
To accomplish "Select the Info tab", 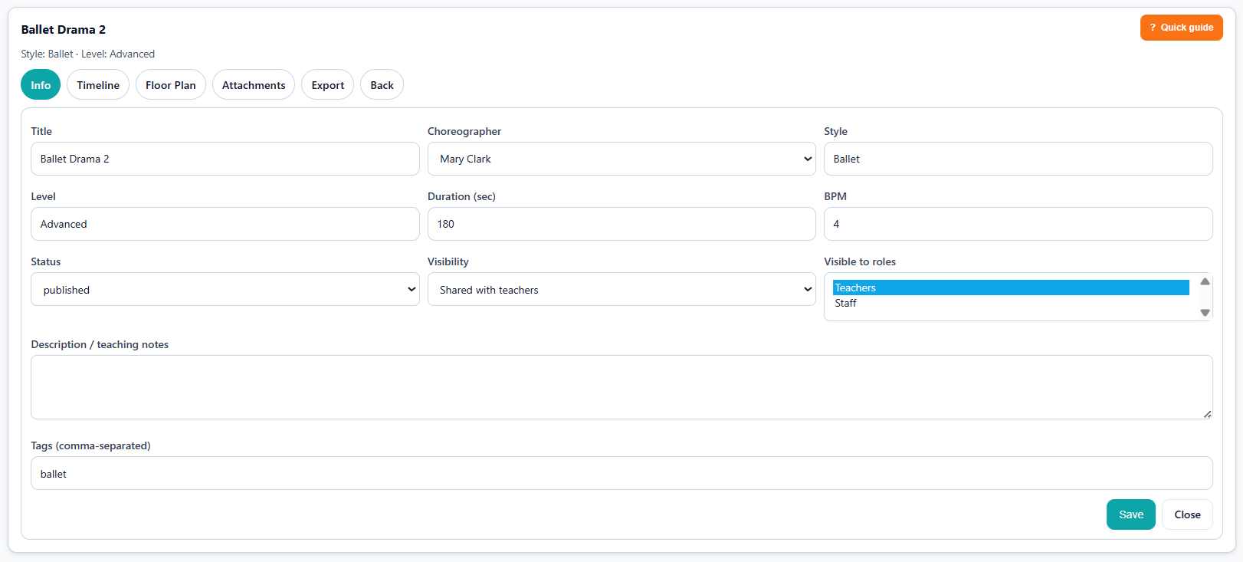I will click(x=41, y=85).
